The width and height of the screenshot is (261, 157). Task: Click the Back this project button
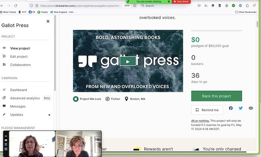(x=217, y=96)
